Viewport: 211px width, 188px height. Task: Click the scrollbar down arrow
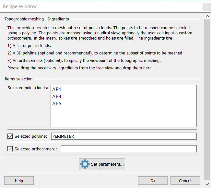coord(207,184)
